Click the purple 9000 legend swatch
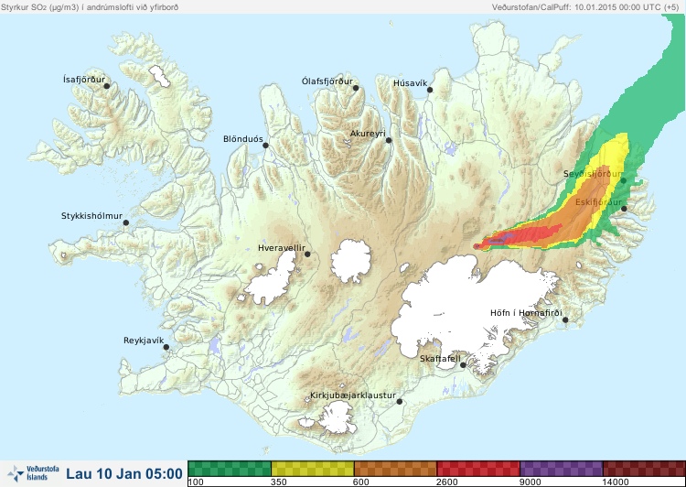Image resolution: width=686 pixels, height=487 pixels. 562,469
